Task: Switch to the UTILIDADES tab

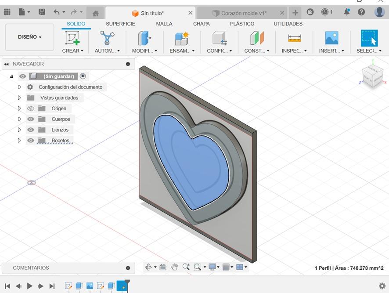Action: click(x=288, y=24)
